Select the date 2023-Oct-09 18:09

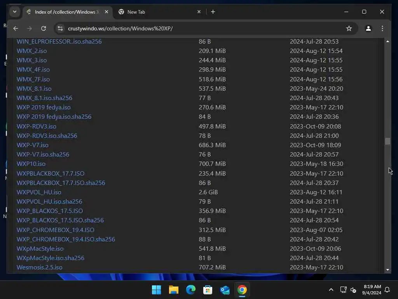316,145
